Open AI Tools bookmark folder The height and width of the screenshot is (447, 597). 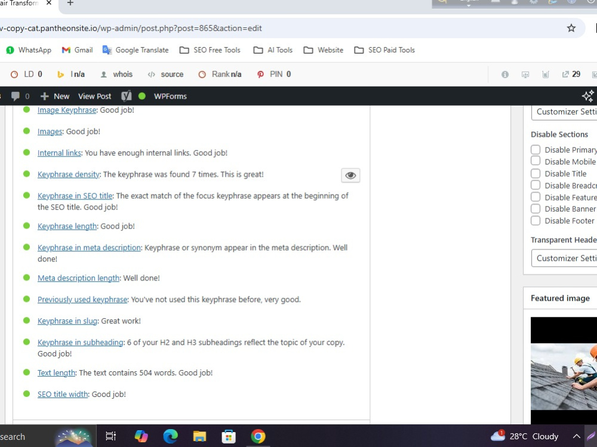point(273,50)
